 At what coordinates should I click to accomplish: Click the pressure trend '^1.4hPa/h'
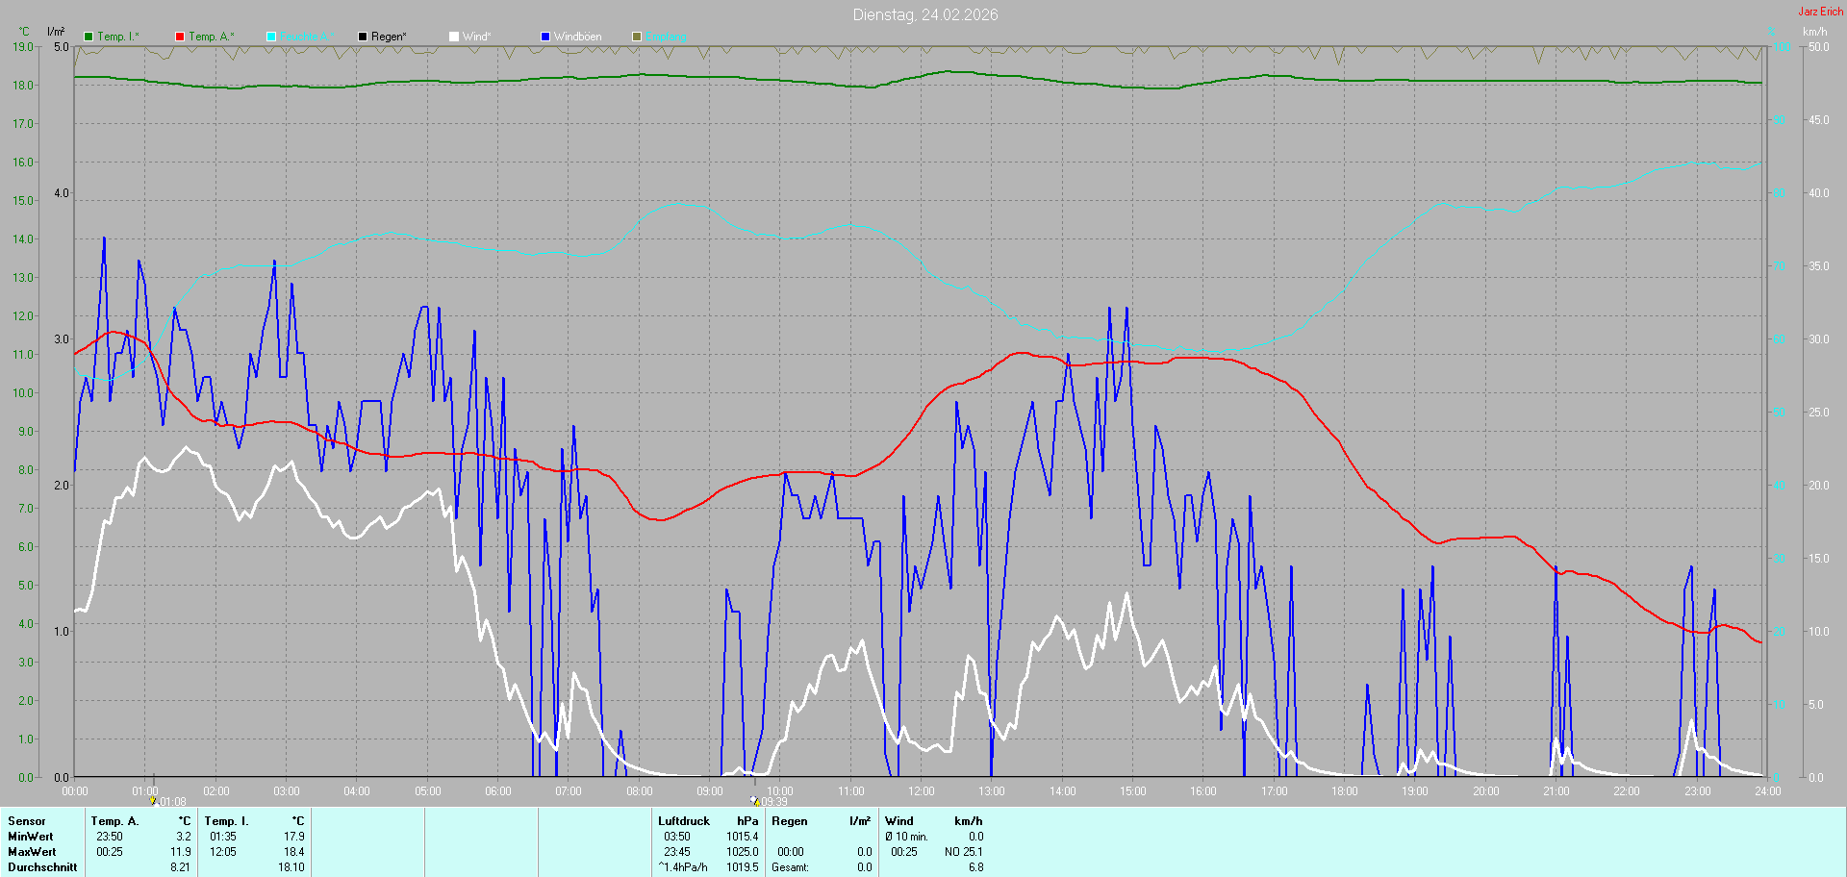pos(683,867)
